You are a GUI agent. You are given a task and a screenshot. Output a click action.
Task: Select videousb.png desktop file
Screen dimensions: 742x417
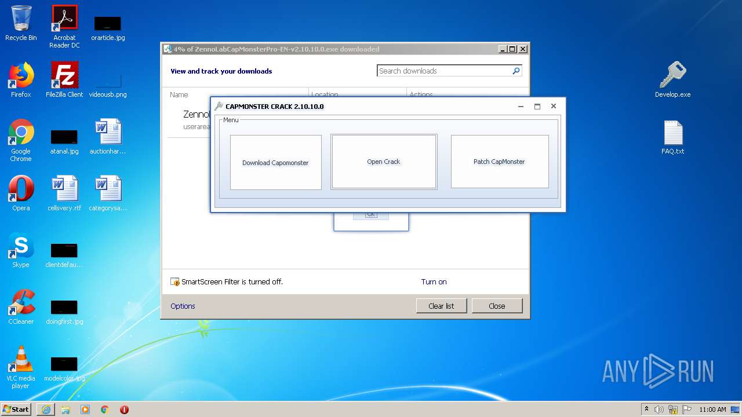108,84
